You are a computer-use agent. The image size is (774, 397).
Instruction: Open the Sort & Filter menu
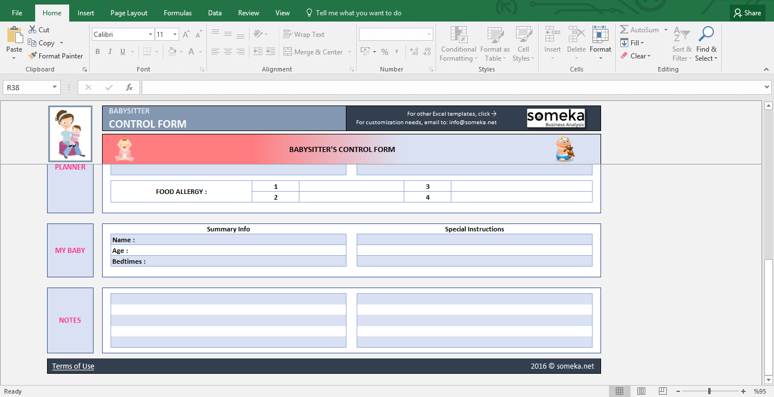[x=681, y=44]
